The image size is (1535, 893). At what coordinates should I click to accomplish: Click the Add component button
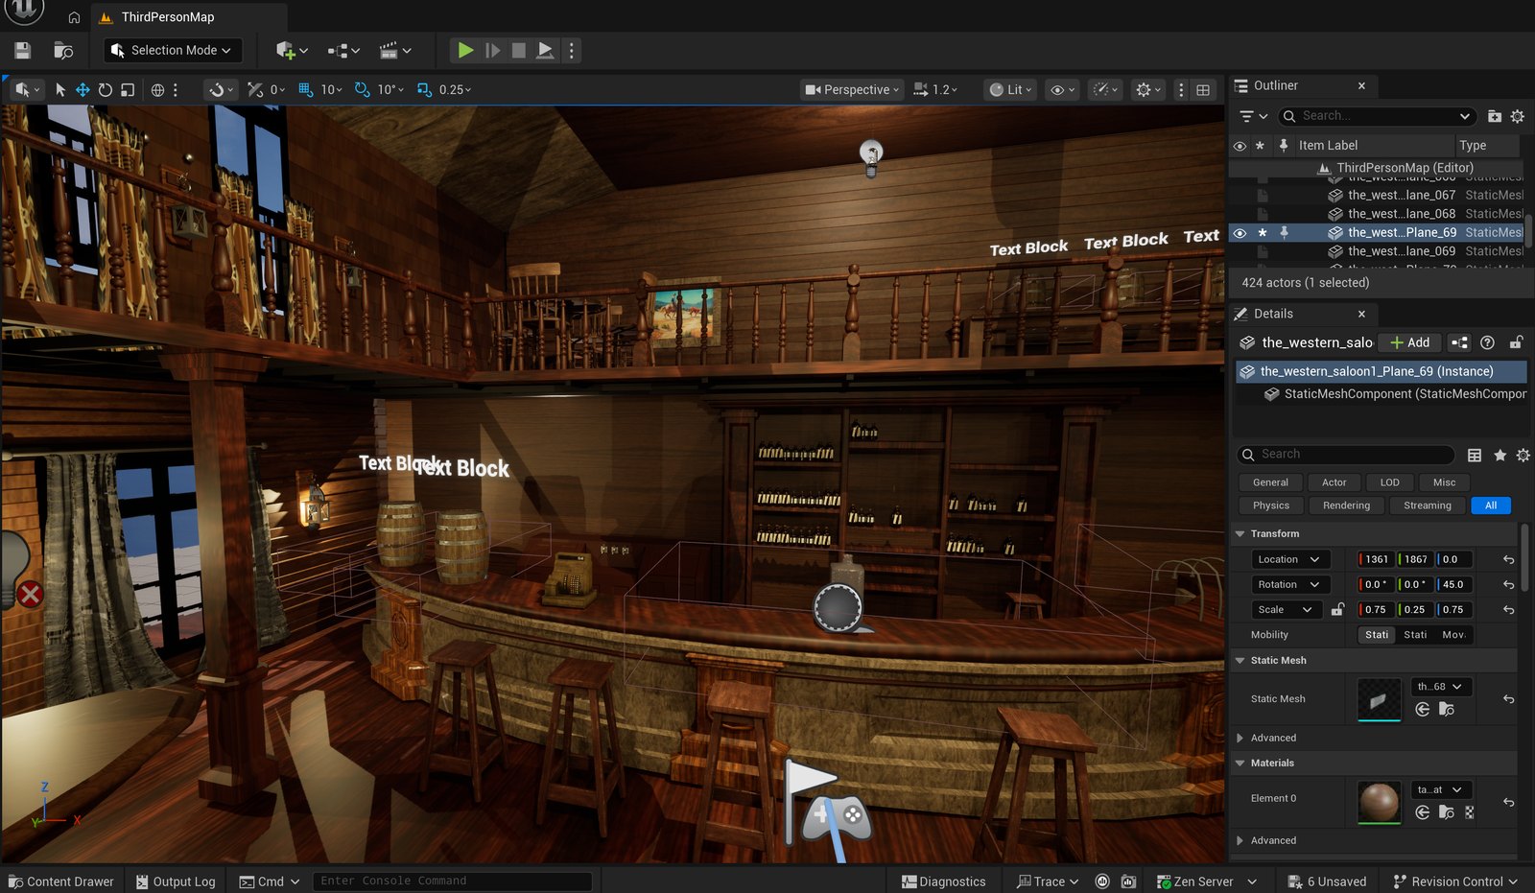1410,342
